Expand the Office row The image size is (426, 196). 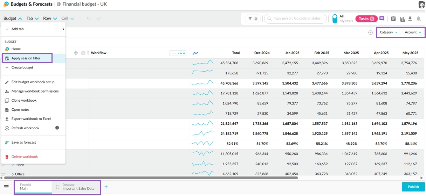click(x=13, y=174)
